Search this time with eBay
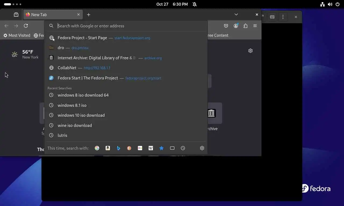This screenshot has height=206, width=344. click(140, 148)
